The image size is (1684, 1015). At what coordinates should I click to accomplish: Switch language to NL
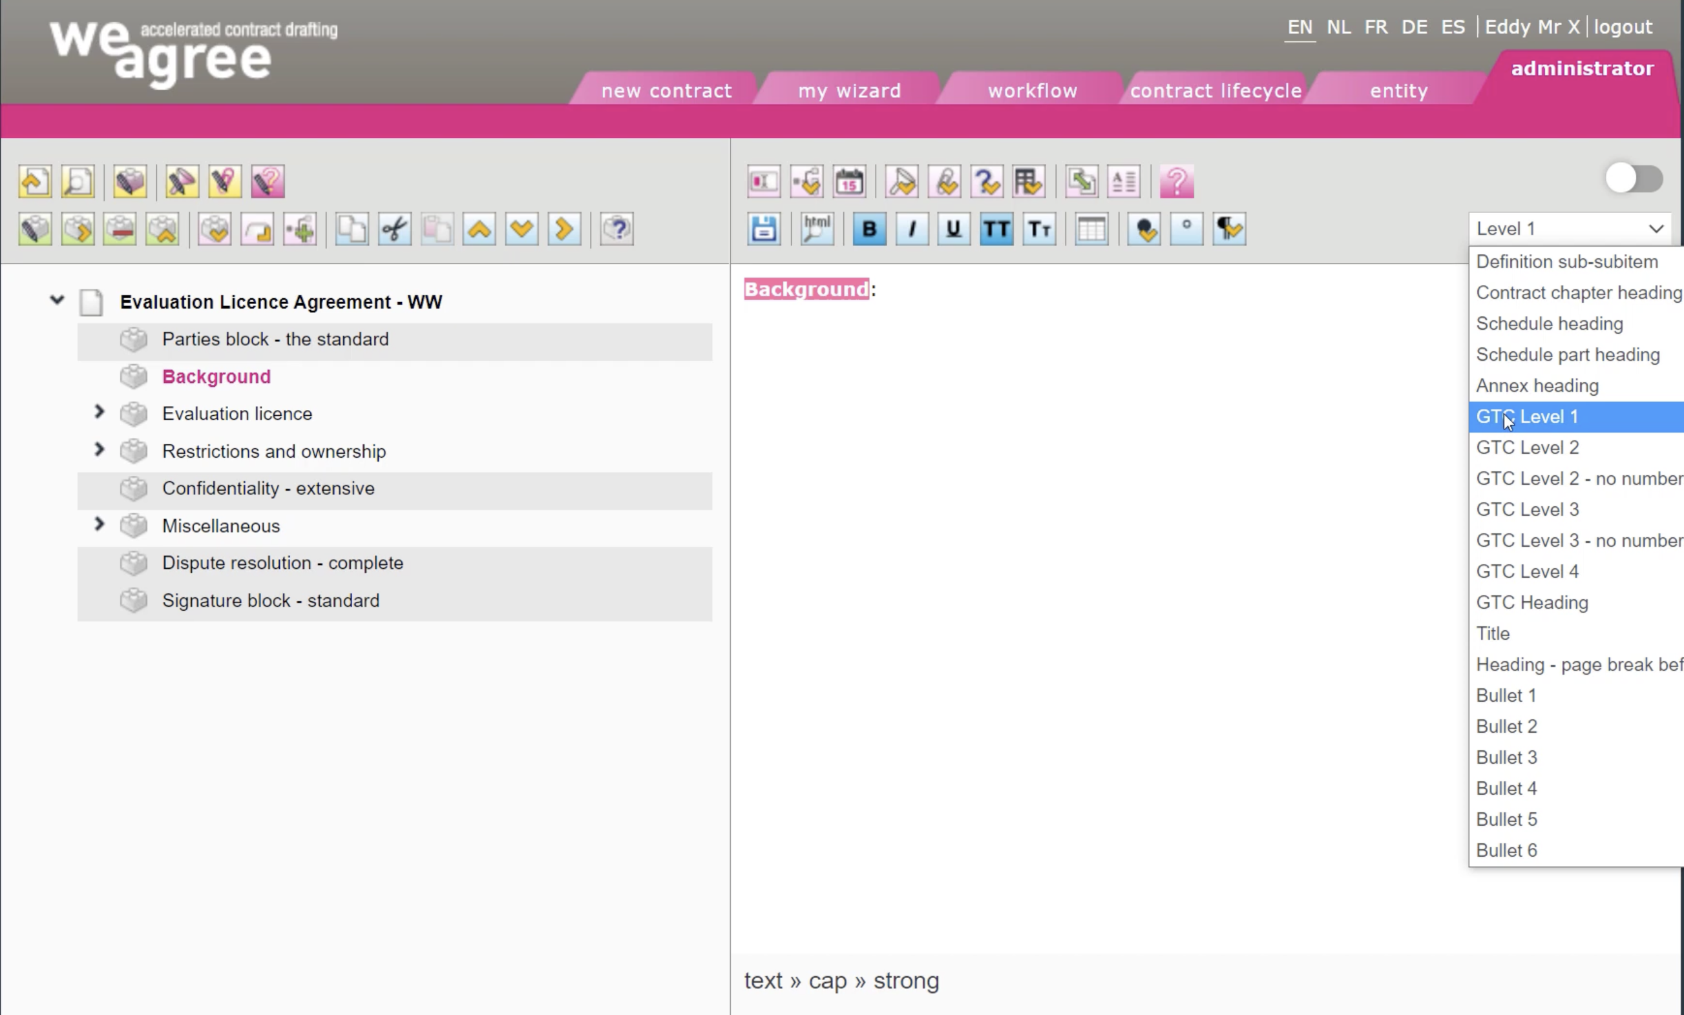click(1338, 26)
